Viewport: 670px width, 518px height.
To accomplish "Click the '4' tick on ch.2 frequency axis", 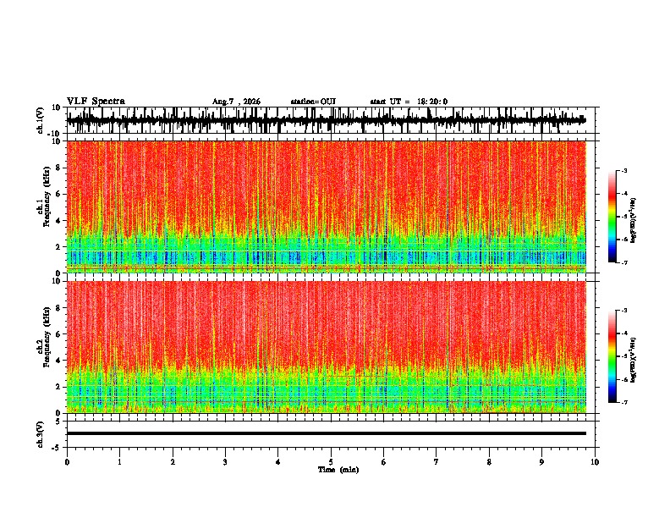I will (58, 361).
